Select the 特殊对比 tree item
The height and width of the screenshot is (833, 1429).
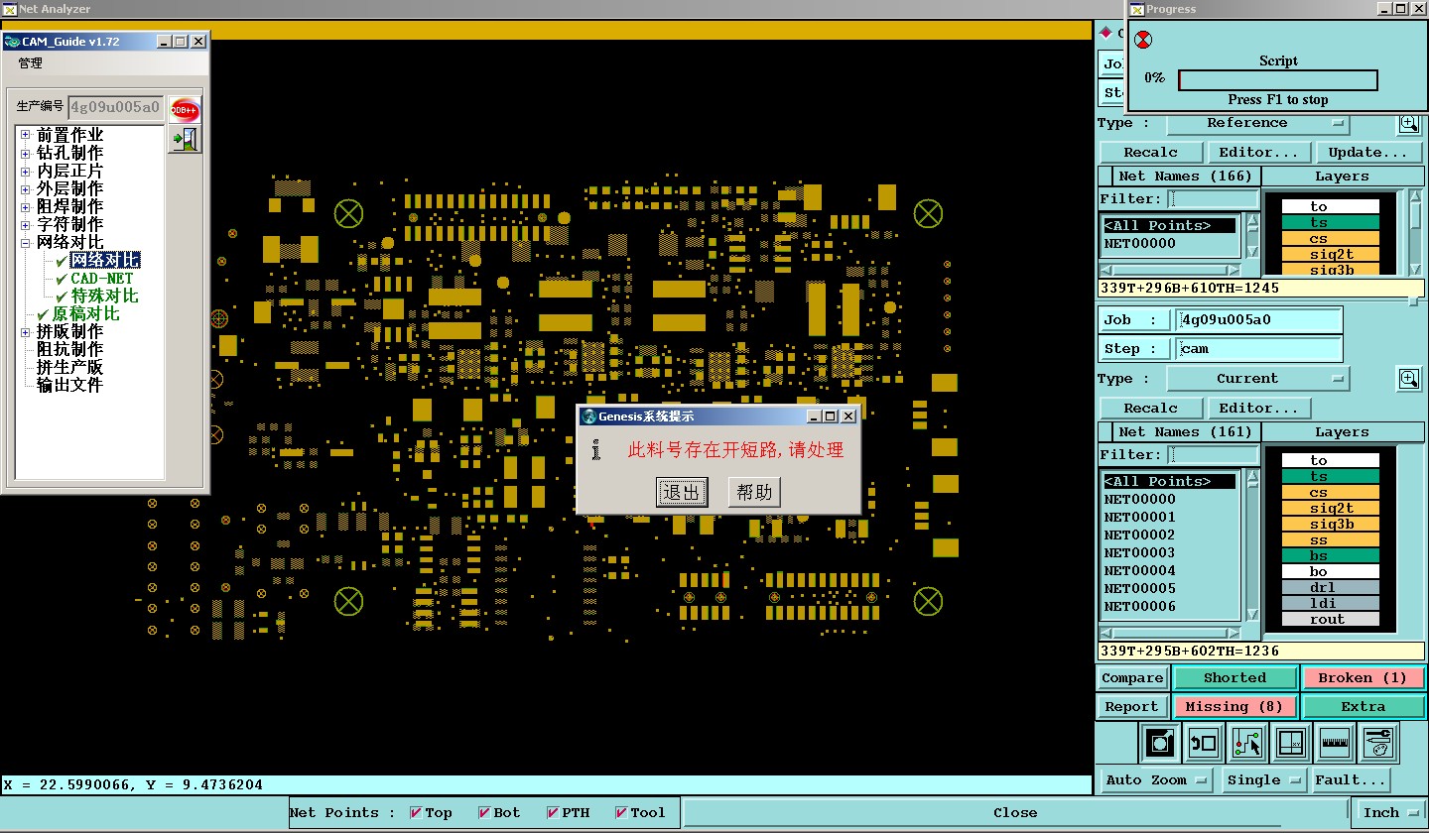[x=104, y=297]
